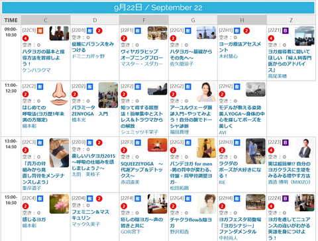Viewport: 318px width, 241px height.
Task: Open the パラミータ ZENYOGA 入門 link
Action: (89, 111)
